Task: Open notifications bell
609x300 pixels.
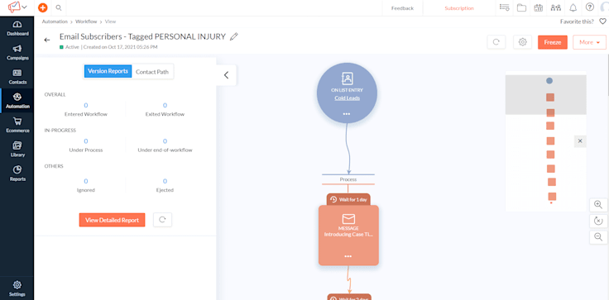Action: click(x=573, y=7)
